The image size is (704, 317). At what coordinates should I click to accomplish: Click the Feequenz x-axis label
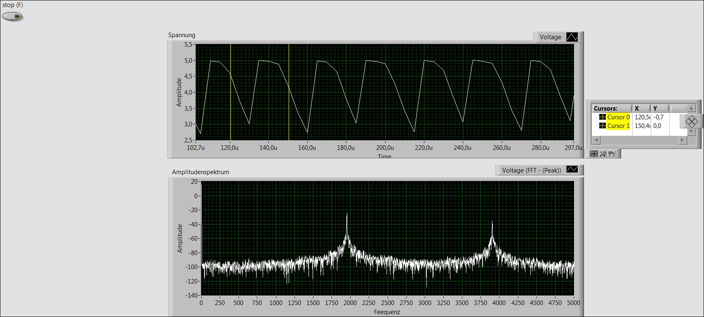387,312
